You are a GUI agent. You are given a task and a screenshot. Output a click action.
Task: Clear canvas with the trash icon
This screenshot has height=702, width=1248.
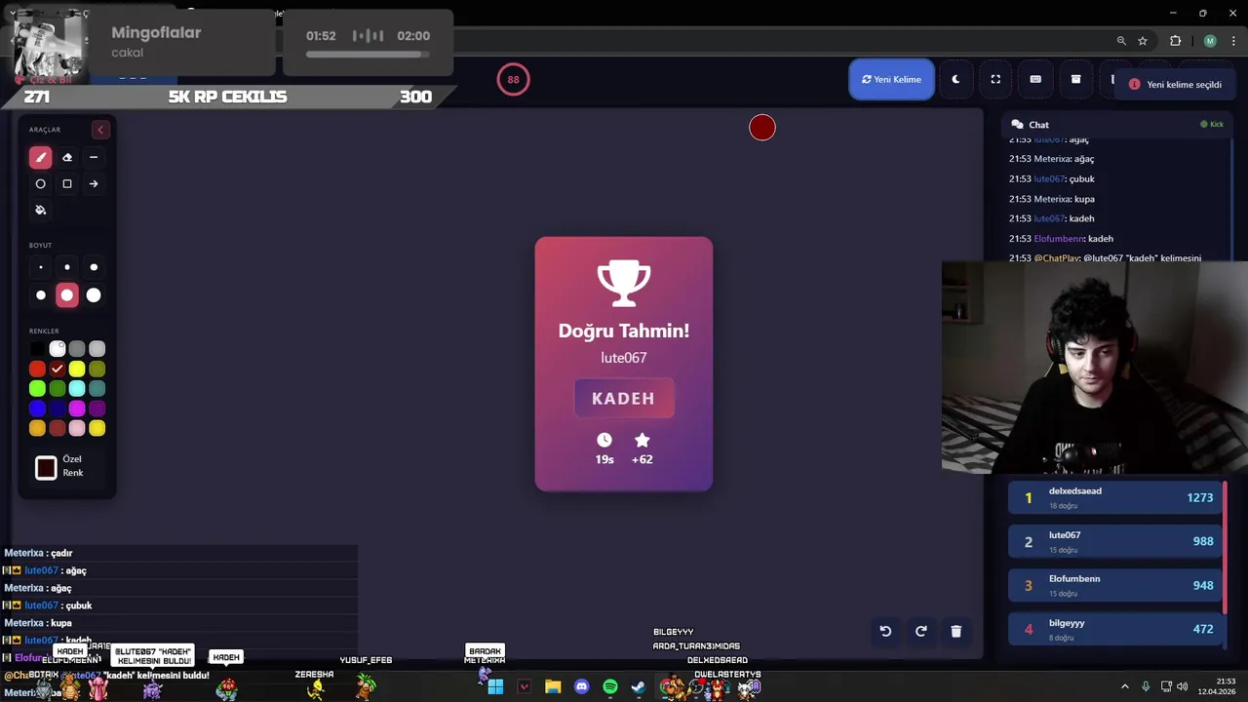click(955, 631)
